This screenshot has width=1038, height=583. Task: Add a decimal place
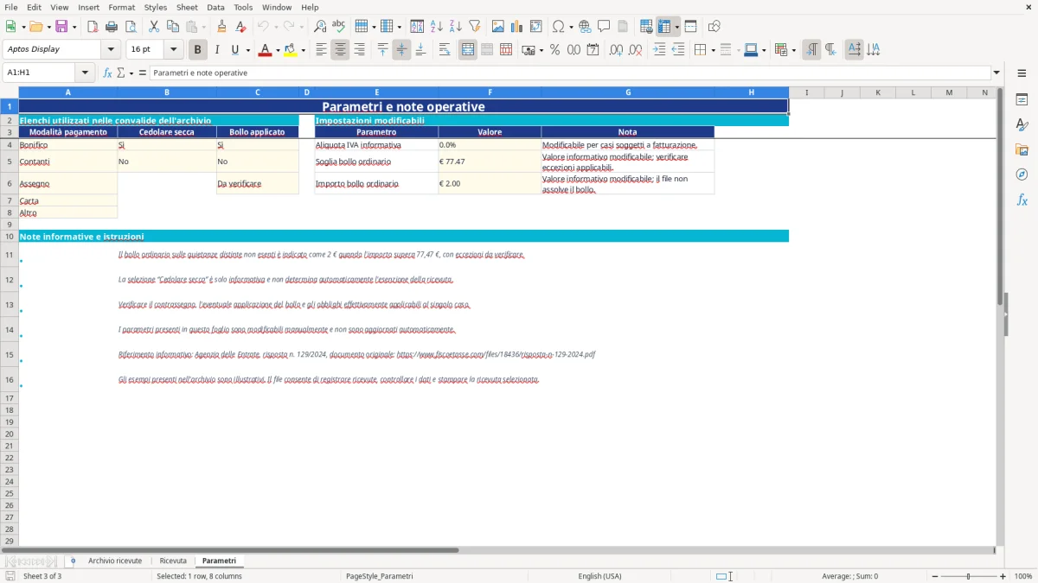pos(616,50)
